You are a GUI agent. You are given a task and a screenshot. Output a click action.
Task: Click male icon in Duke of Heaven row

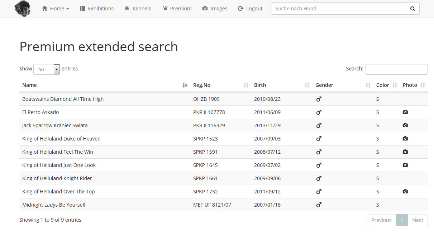pos(319,139)
